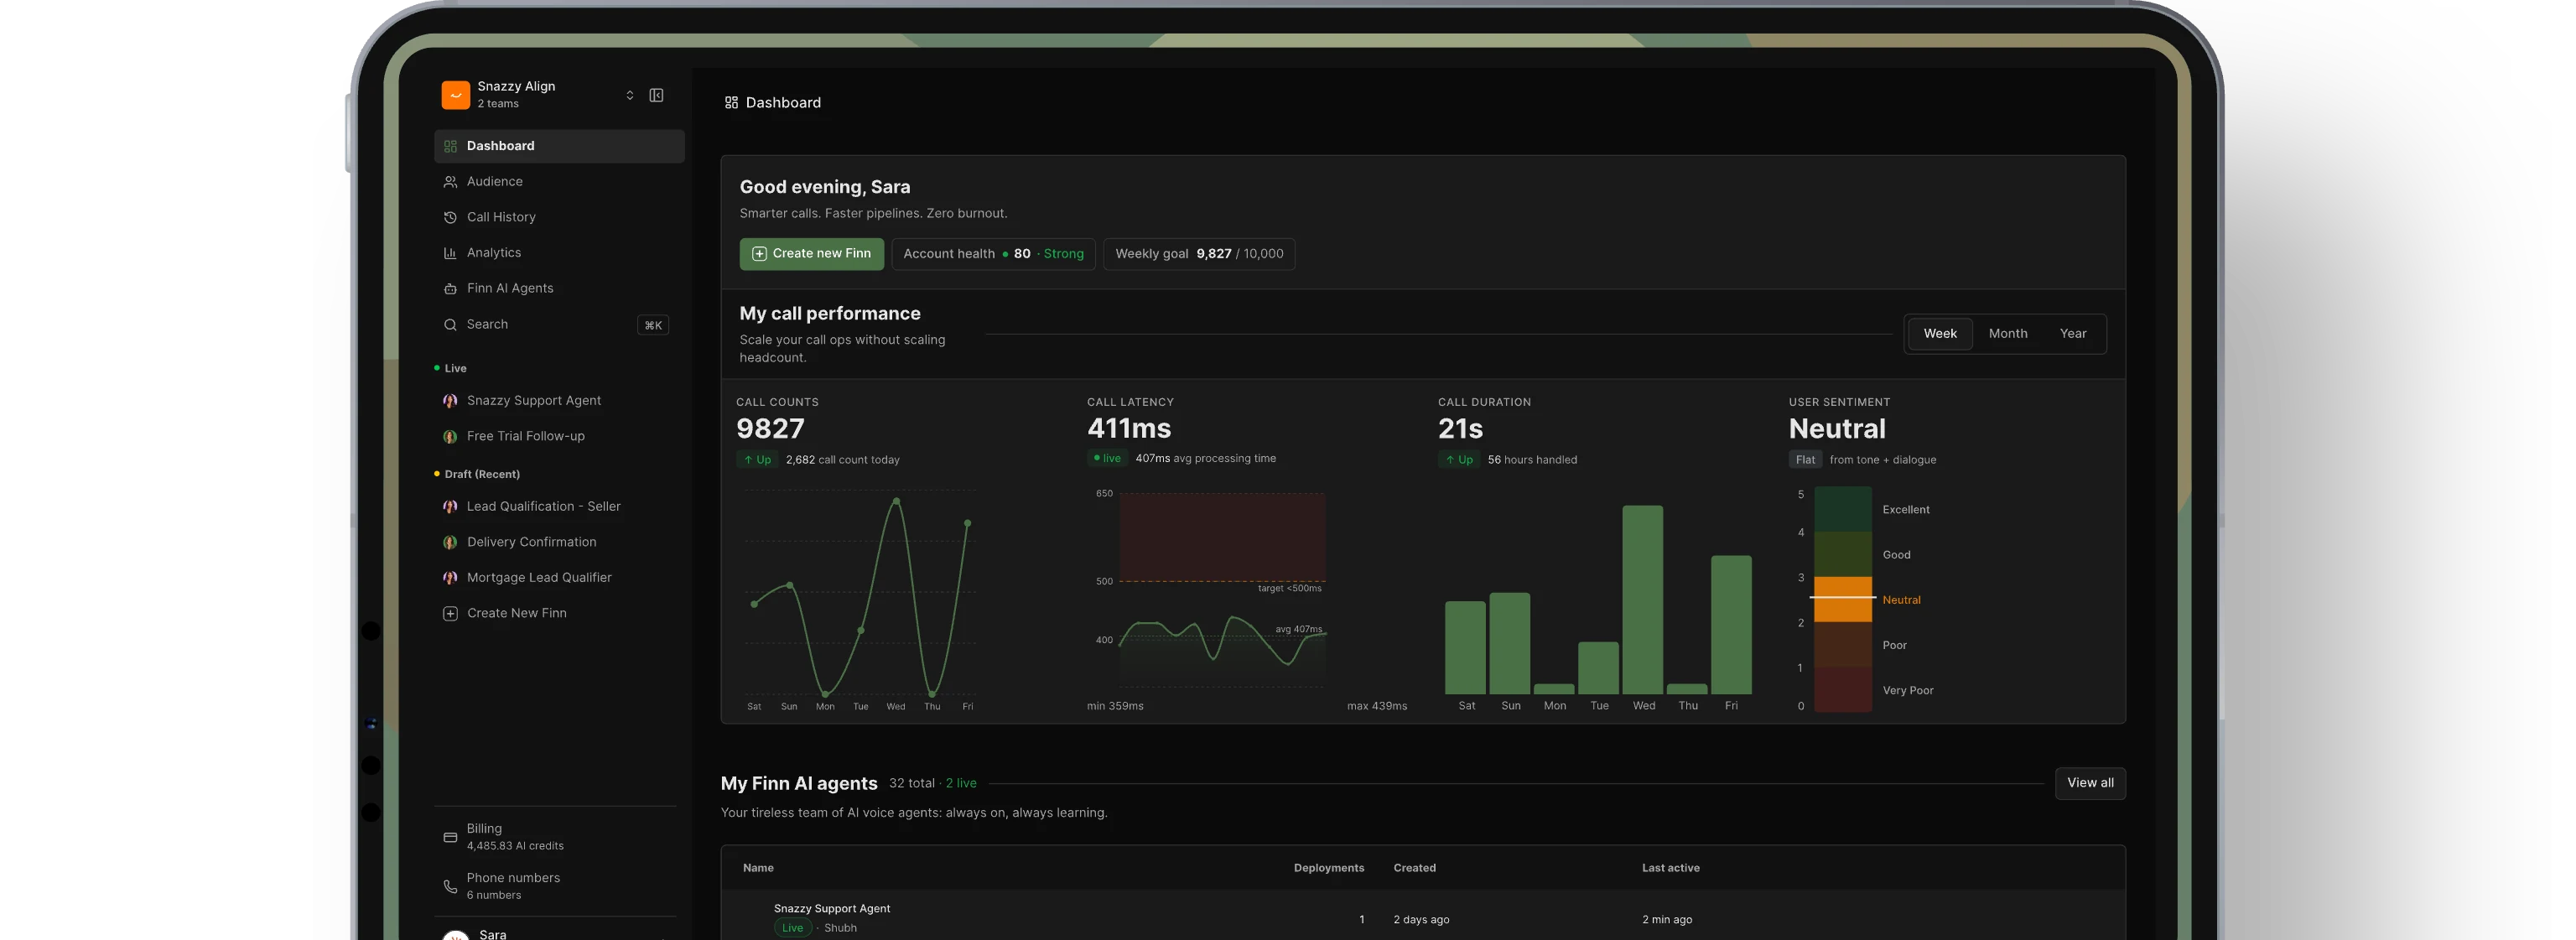Click the Search item in the sidebar
Screen dimensions: 2576x940
pyautogui.click(x=559, y=324)
